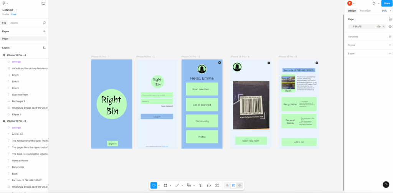Toggle the left sidebar panel icon
Viewport: 393px width, 193px height.
[43, 3]
